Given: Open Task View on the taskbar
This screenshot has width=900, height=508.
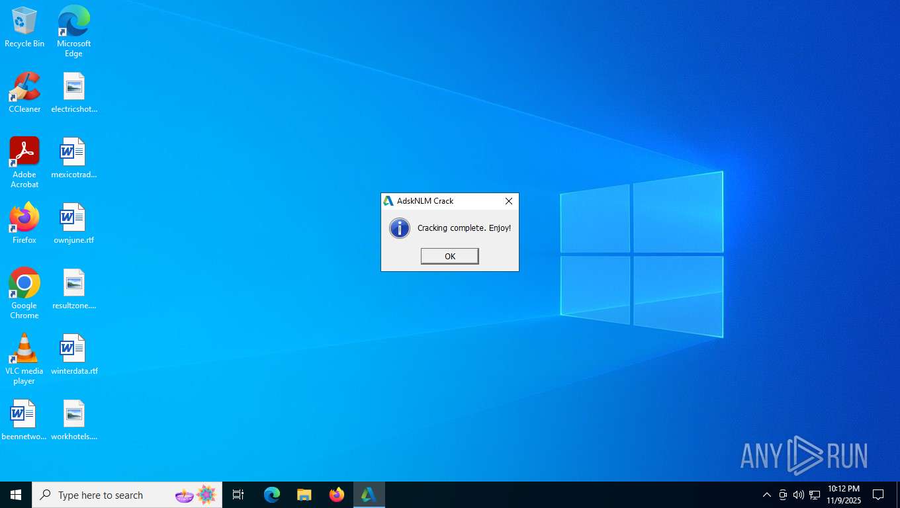Looking at the screenshot, I should 238,495.
